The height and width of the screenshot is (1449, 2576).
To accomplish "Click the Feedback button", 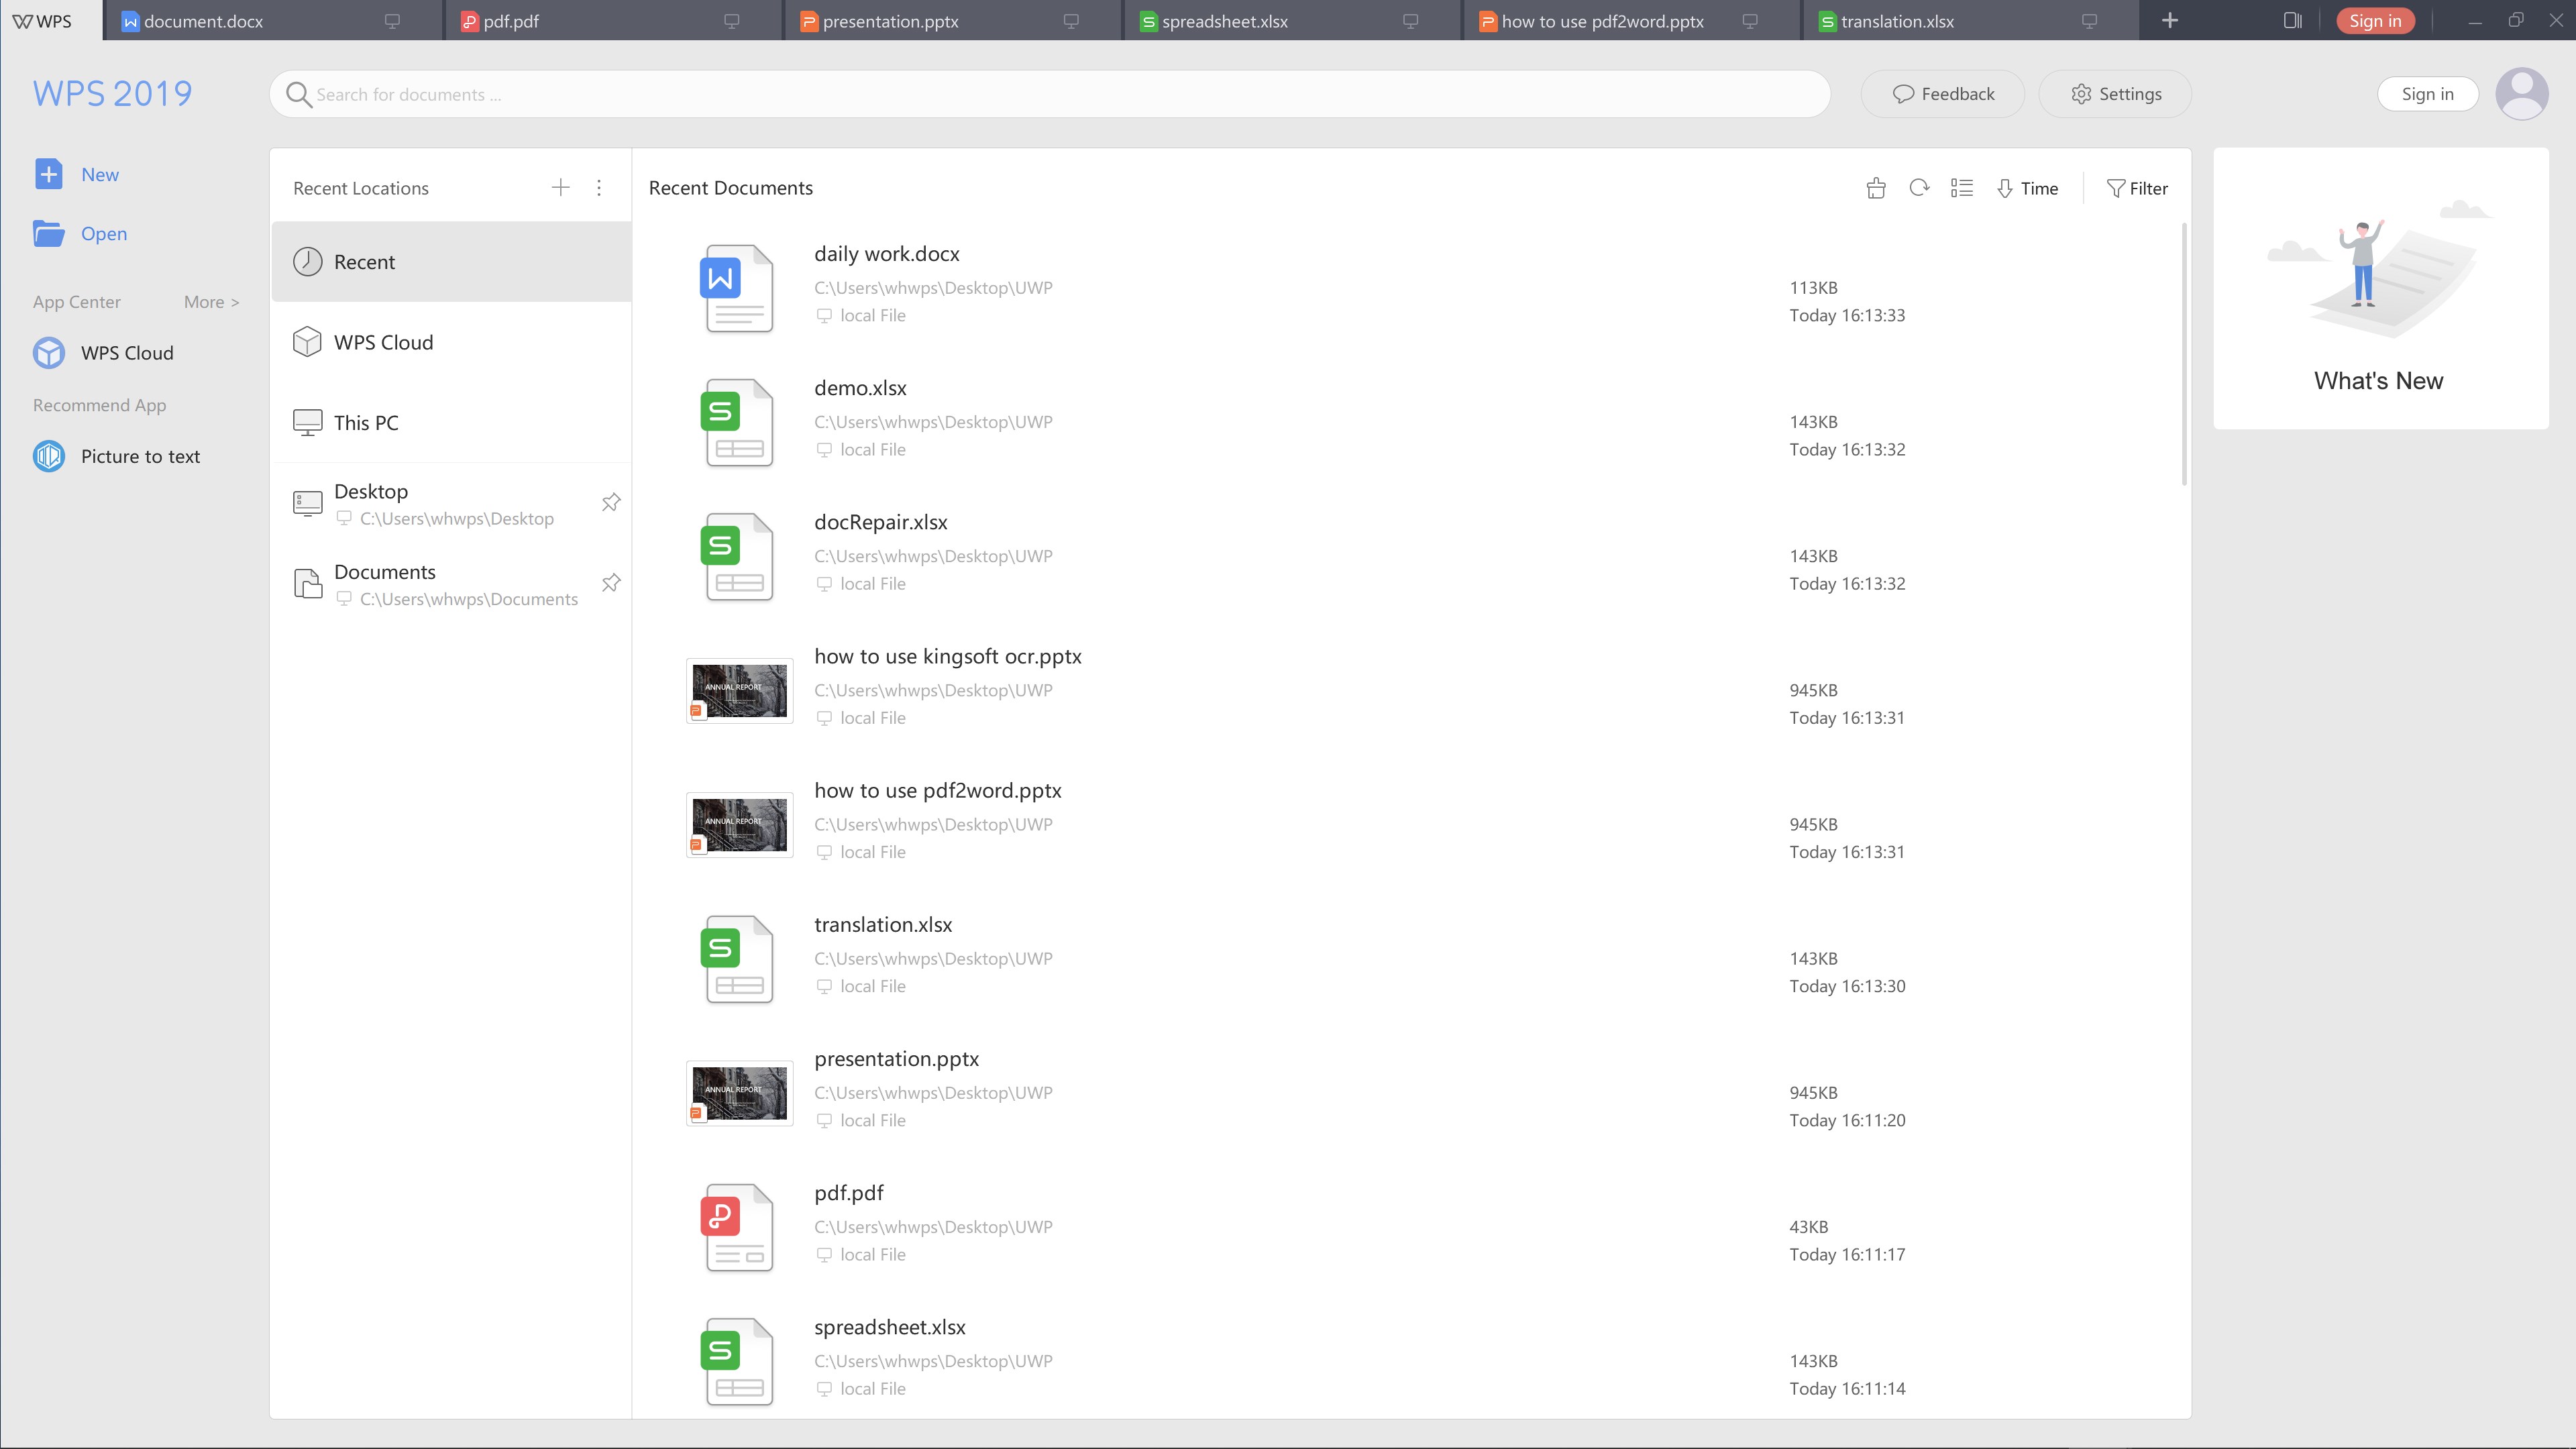I will coord(1942,94).
